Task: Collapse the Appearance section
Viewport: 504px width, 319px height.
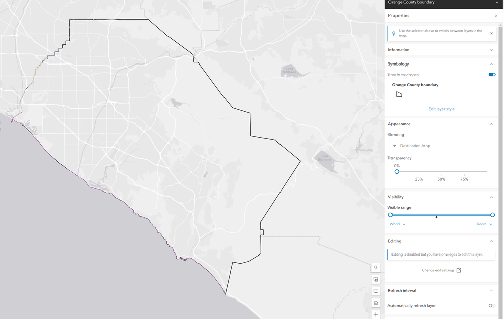Action: click(491, 124)
